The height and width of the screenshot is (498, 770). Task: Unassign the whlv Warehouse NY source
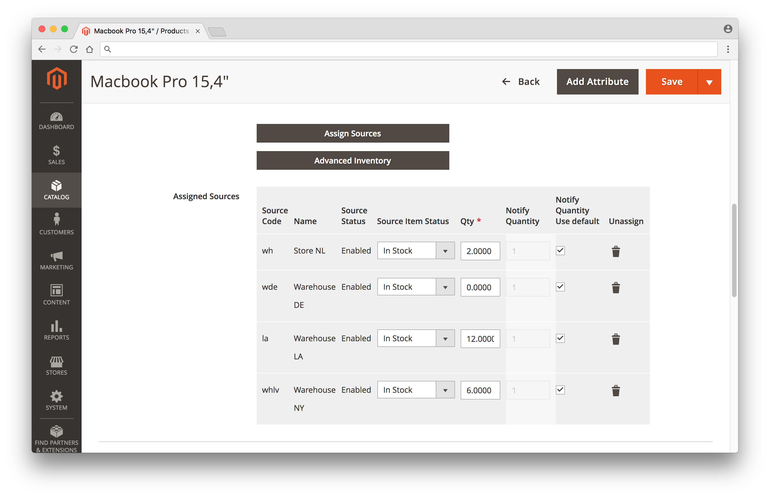pyautogui.click(x=616, y=390)
